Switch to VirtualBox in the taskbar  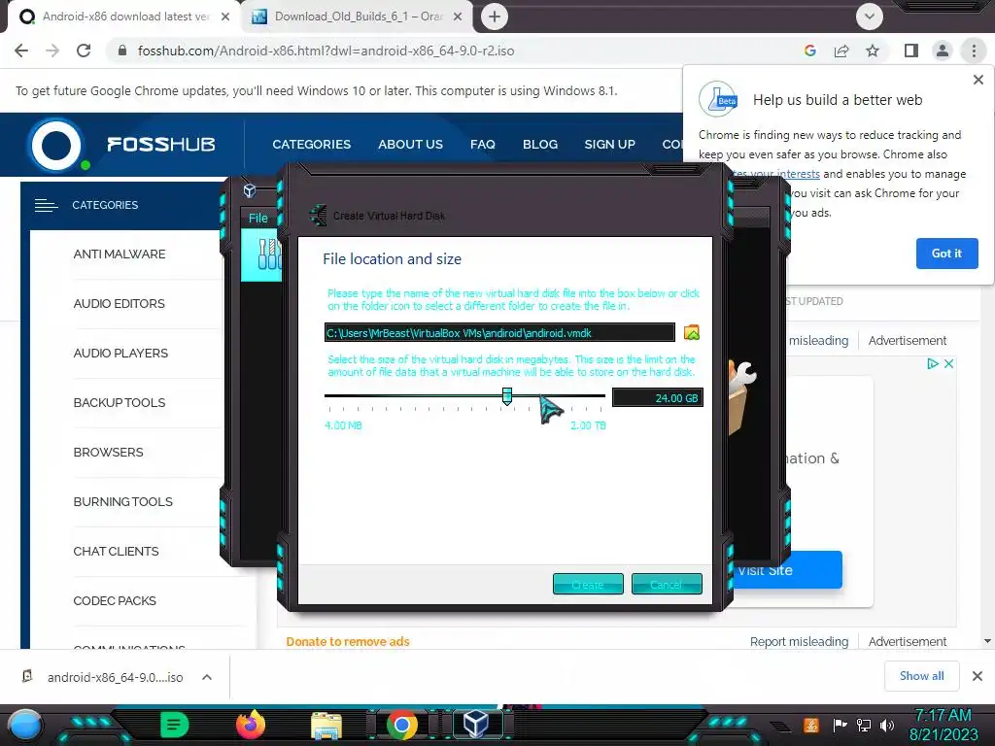click(476, 724)
